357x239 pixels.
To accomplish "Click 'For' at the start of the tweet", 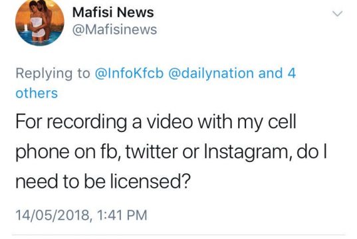I will (29, 122).
